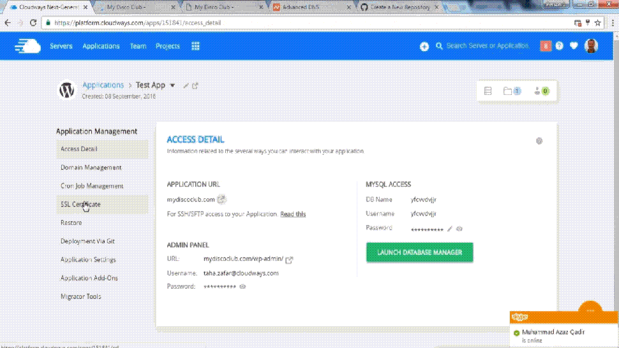The height and width of the screenshot is (348, 619).
Task: Select SSL Certificate in sidebar
Action: coord(102,204)
